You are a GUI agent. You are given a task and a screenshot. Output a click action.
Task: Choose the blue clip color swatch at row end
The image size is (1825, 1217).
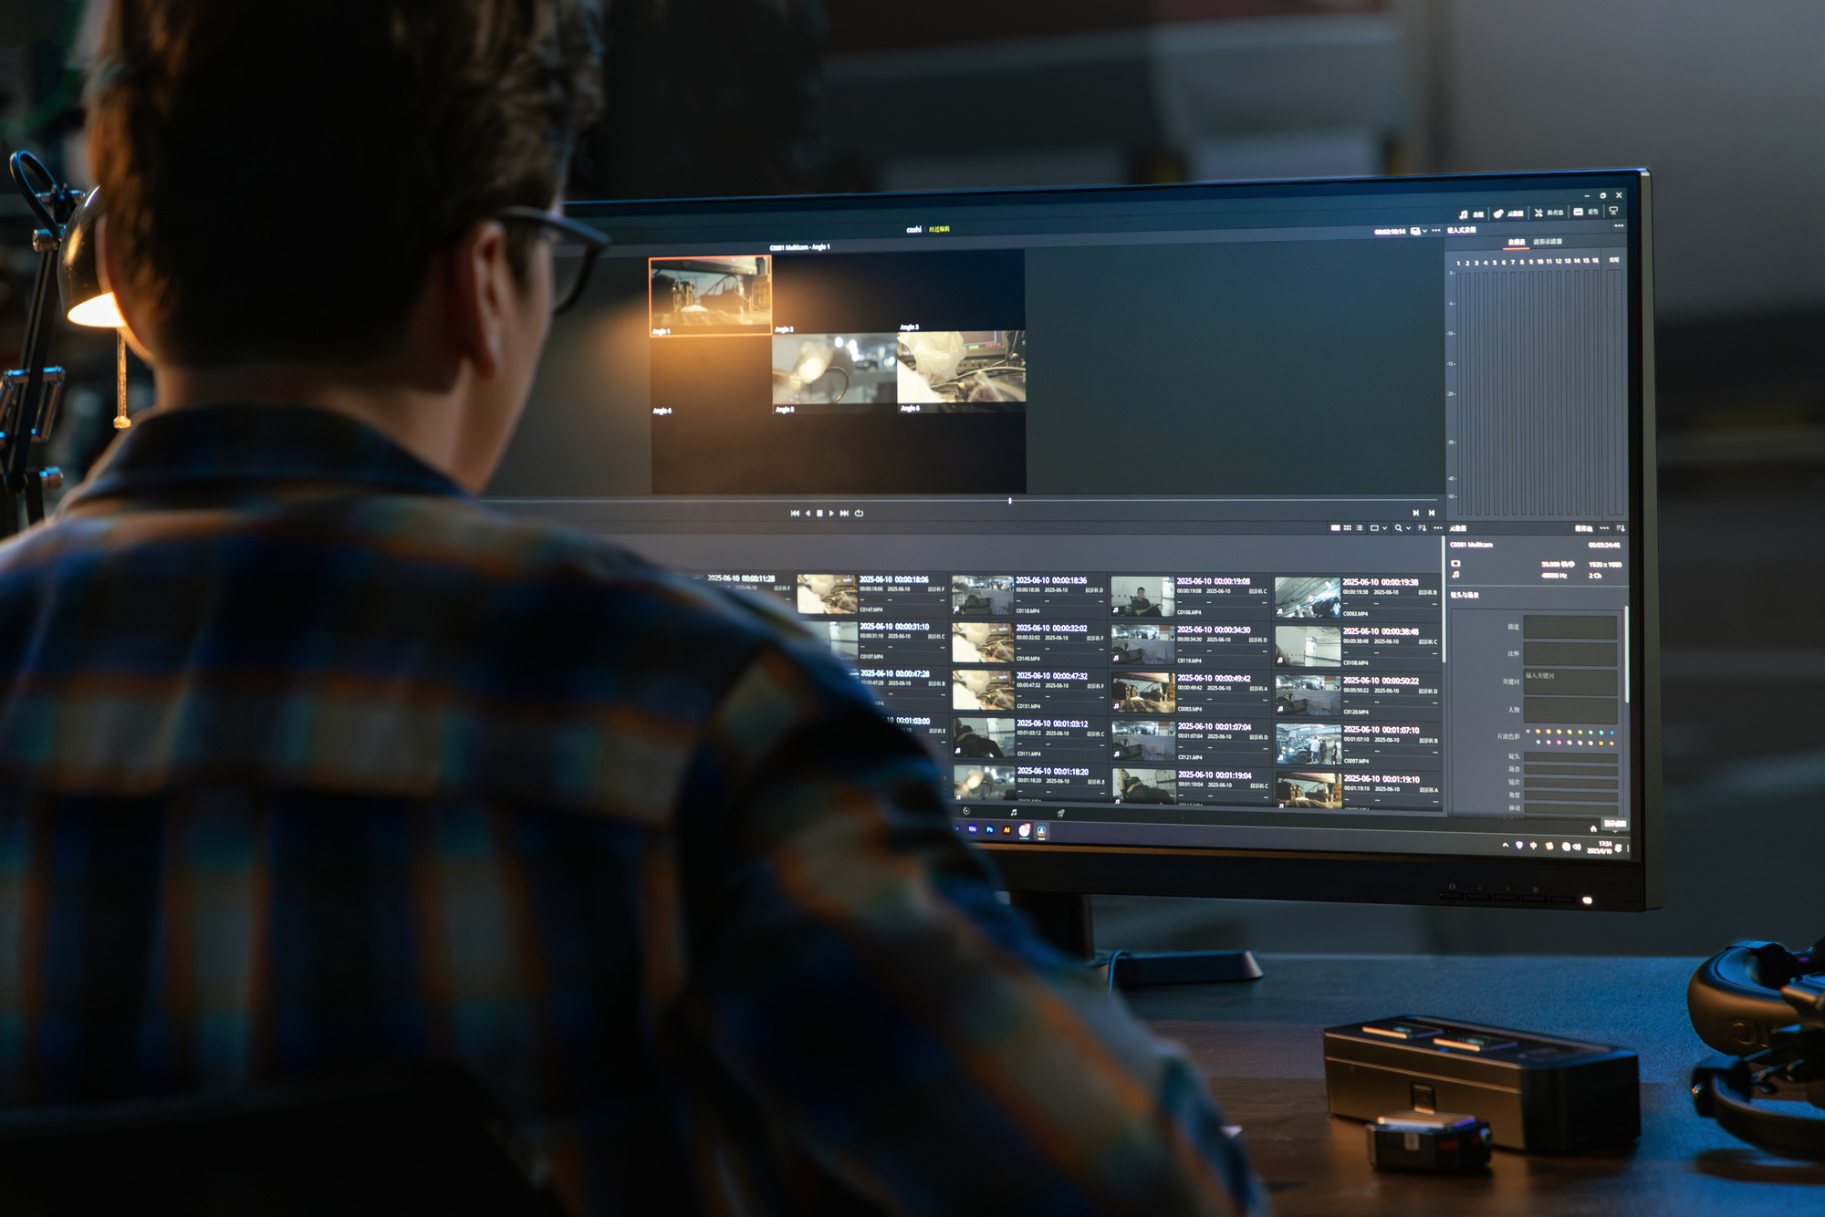1611,733
